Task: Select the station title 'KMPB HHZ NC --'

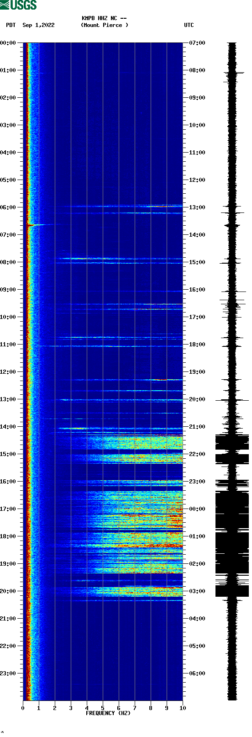Action: (x=104, y=18)
